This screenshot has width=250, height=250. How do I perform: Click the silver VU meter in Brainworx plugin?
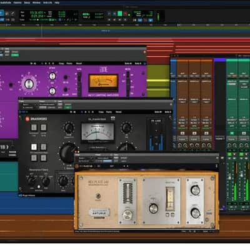tap(97, 132)
